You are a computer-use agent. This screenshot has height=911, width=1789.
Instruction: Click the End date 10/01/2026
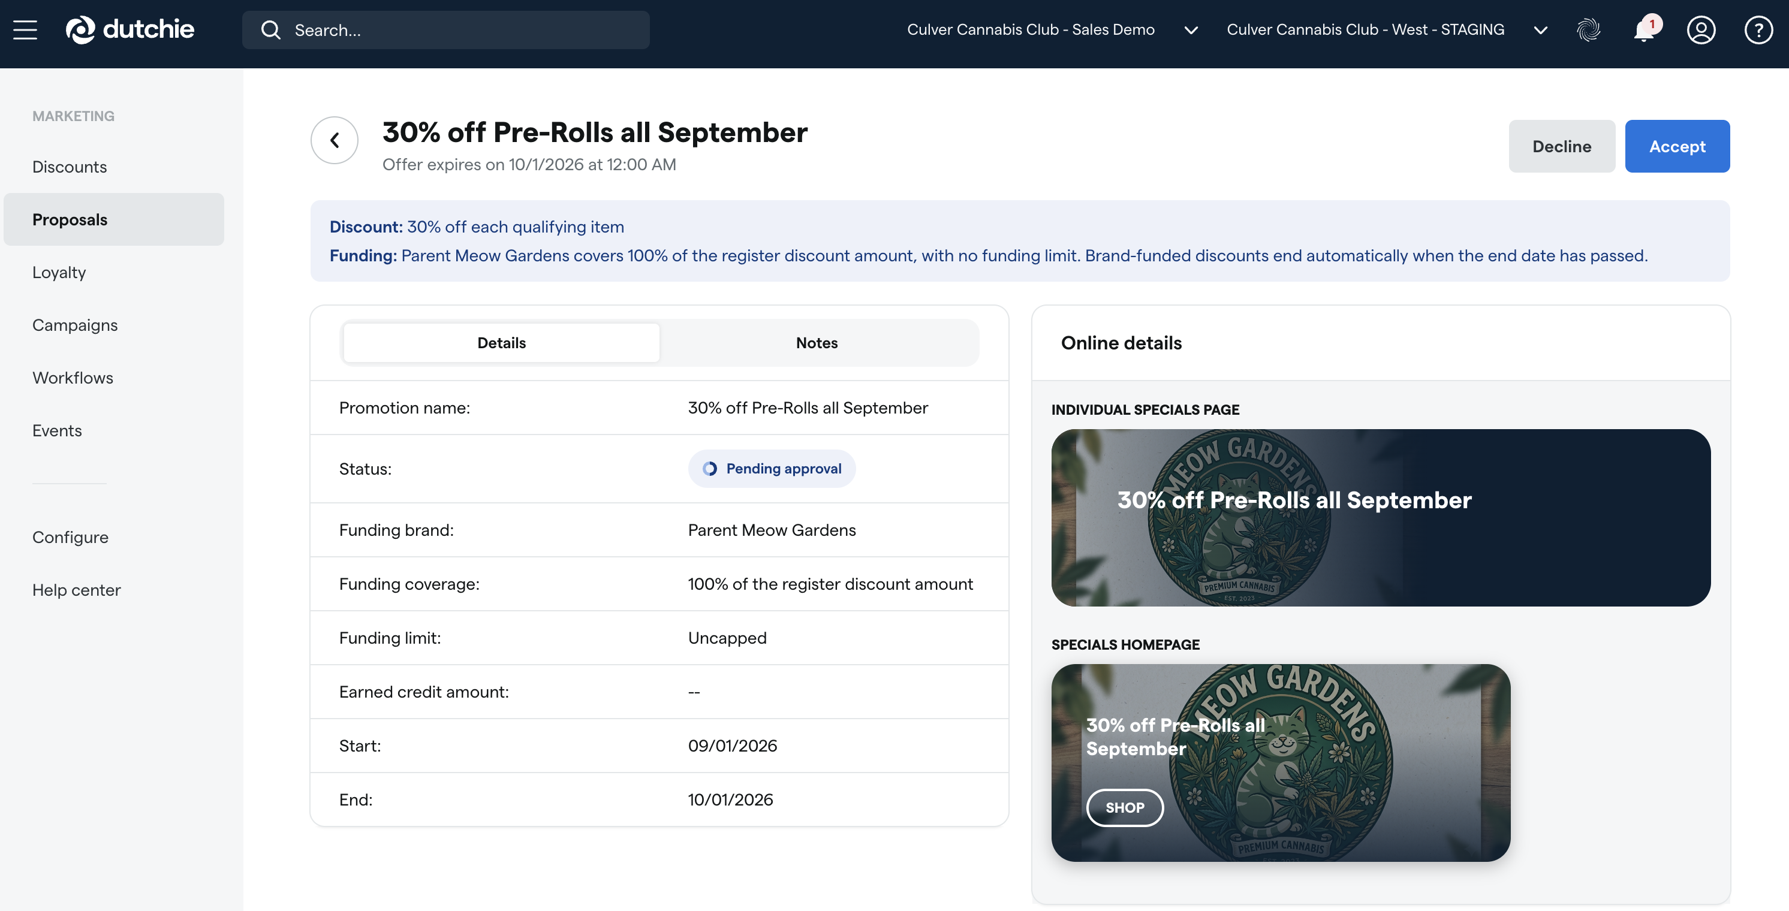(731, 800)
